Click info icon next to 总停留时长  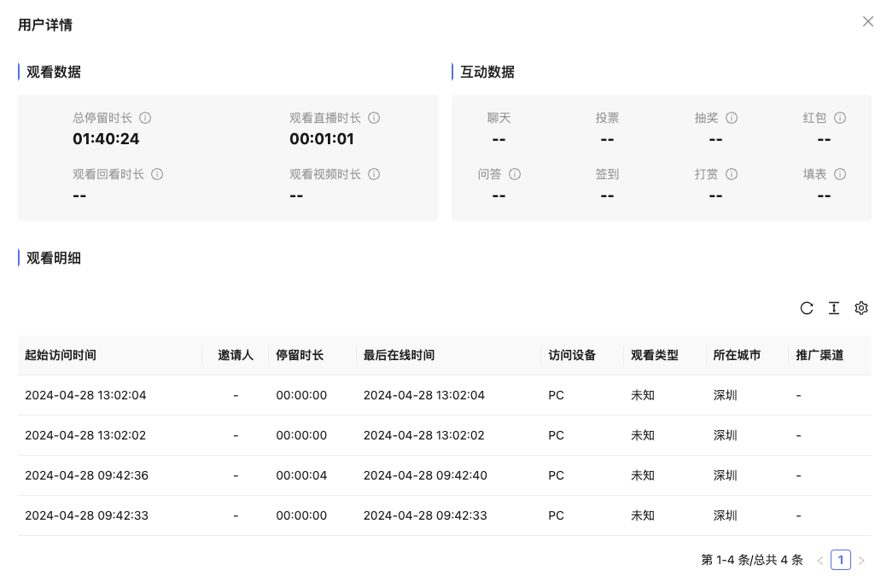tap(145, 118)
